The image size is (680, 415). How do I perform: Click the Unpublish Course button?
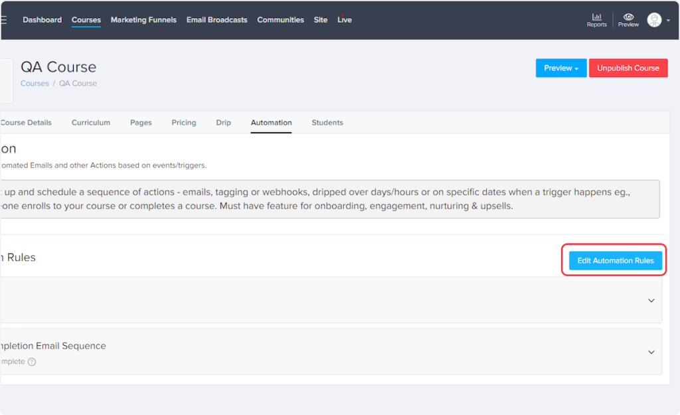click(628, 68)
